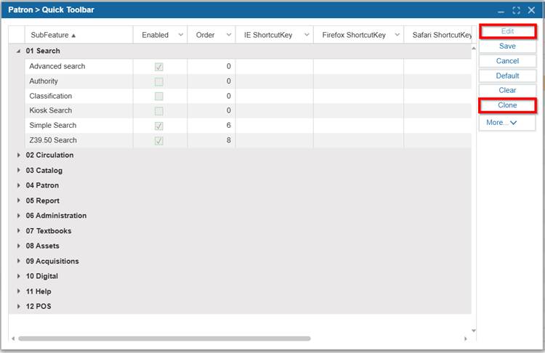This screenshot has height=353, width=545.
Task: Collapse the 01 Search group
Action: click(x=18, y=52)
